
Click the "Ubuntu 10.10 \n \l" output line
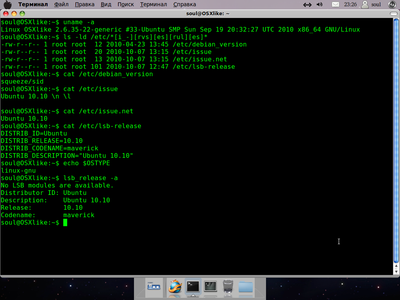click(x=36, y=96)
